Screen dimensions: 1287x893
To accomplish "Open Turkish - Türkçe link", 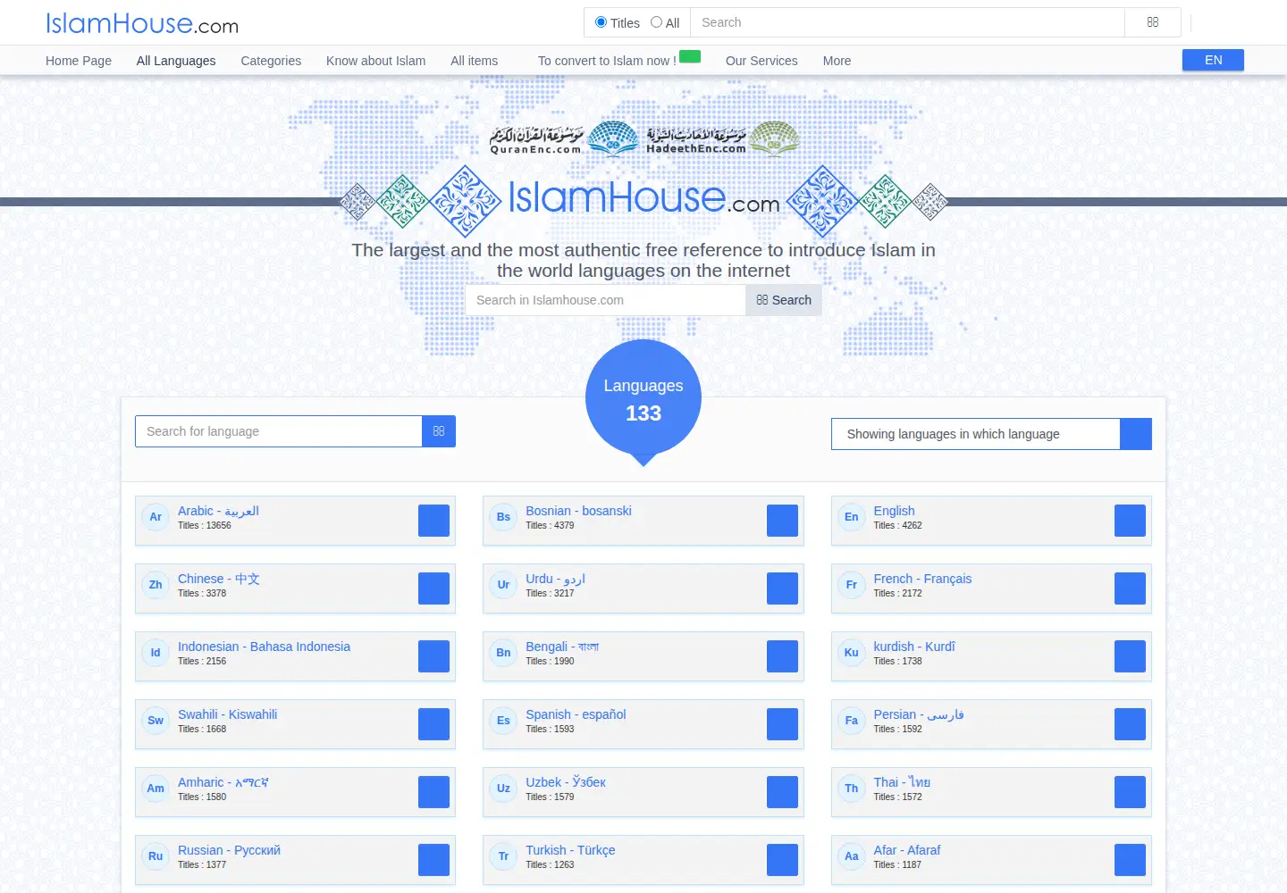I will [x=570, y=850].
